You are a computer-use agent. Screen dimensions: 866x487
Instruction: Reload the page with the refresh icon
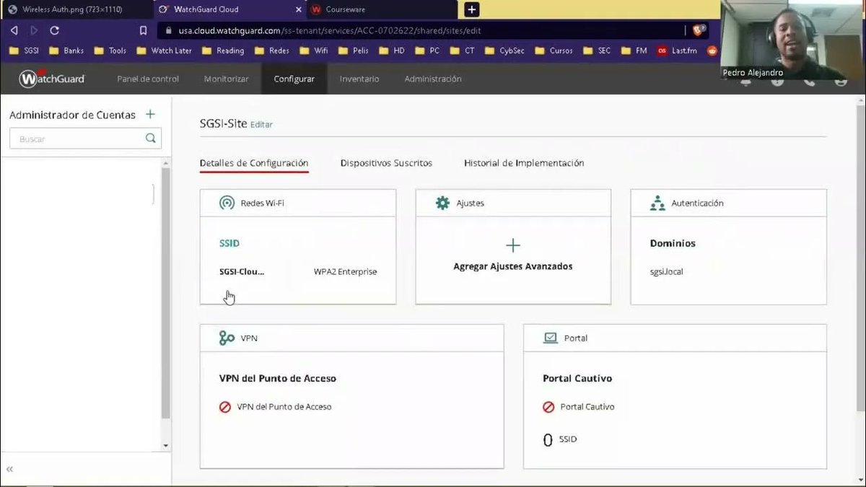(x=54, y=31)
